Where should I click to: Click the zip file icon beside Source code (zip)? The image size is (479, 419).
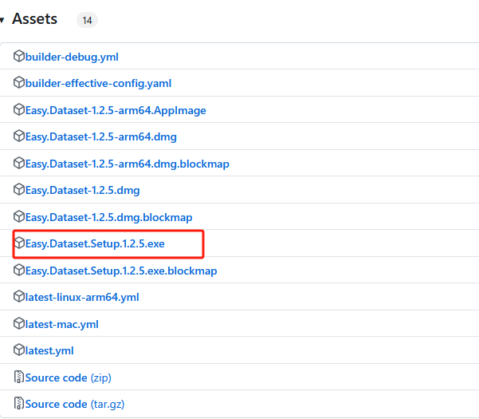point(19,377)
